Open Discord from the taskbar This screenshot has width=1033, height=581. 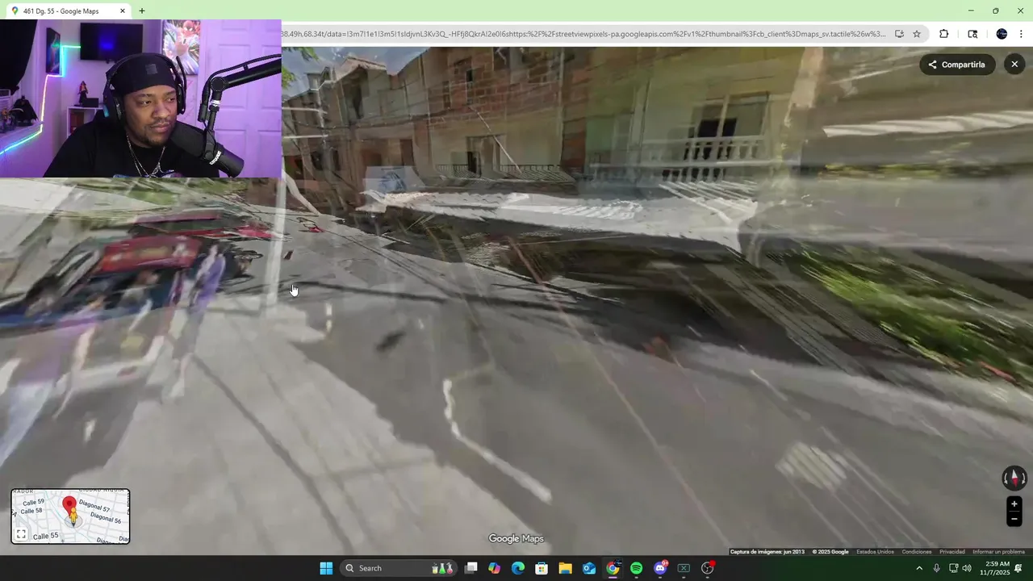point(660,568)
